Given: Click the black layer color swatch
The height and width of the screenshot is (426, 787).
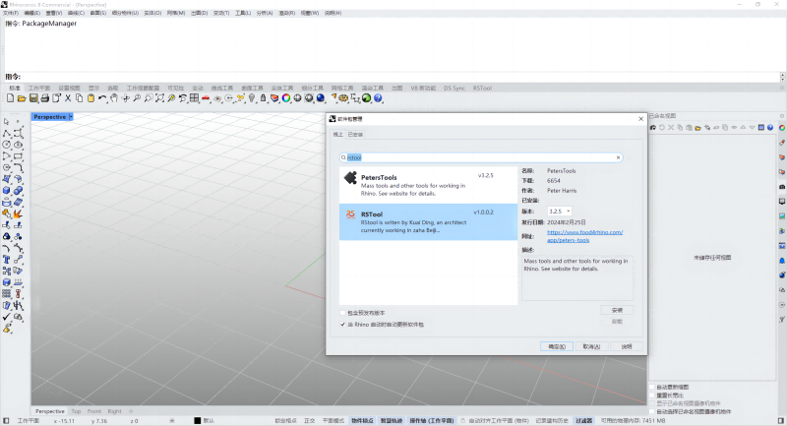Looking at the screenshot, I should click(197, 420).
